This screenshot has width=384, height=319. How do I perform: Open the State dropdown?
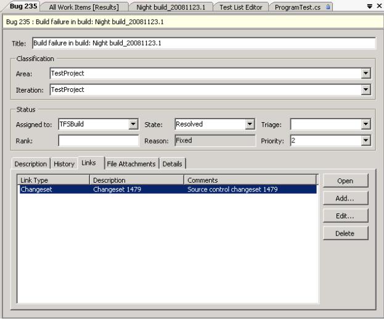coord(250,124)
